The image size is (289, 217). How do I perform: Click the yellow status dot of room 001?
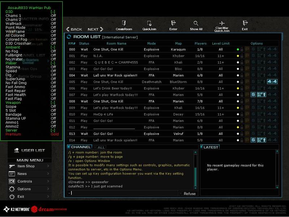point(238,56)
